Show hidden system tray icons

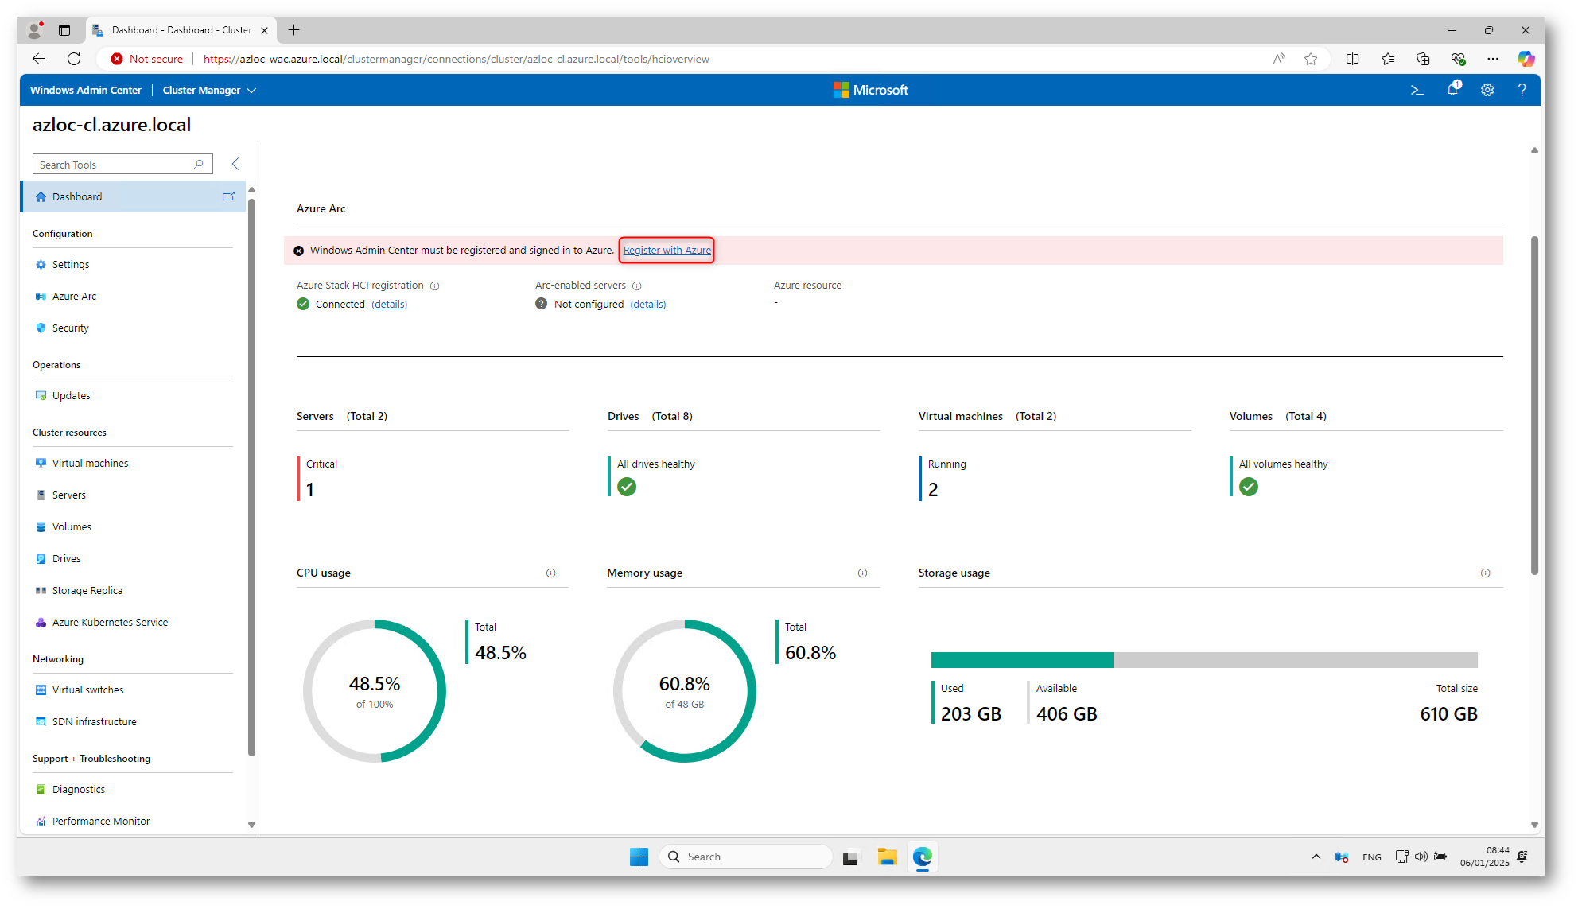[x=1316, y=857]
